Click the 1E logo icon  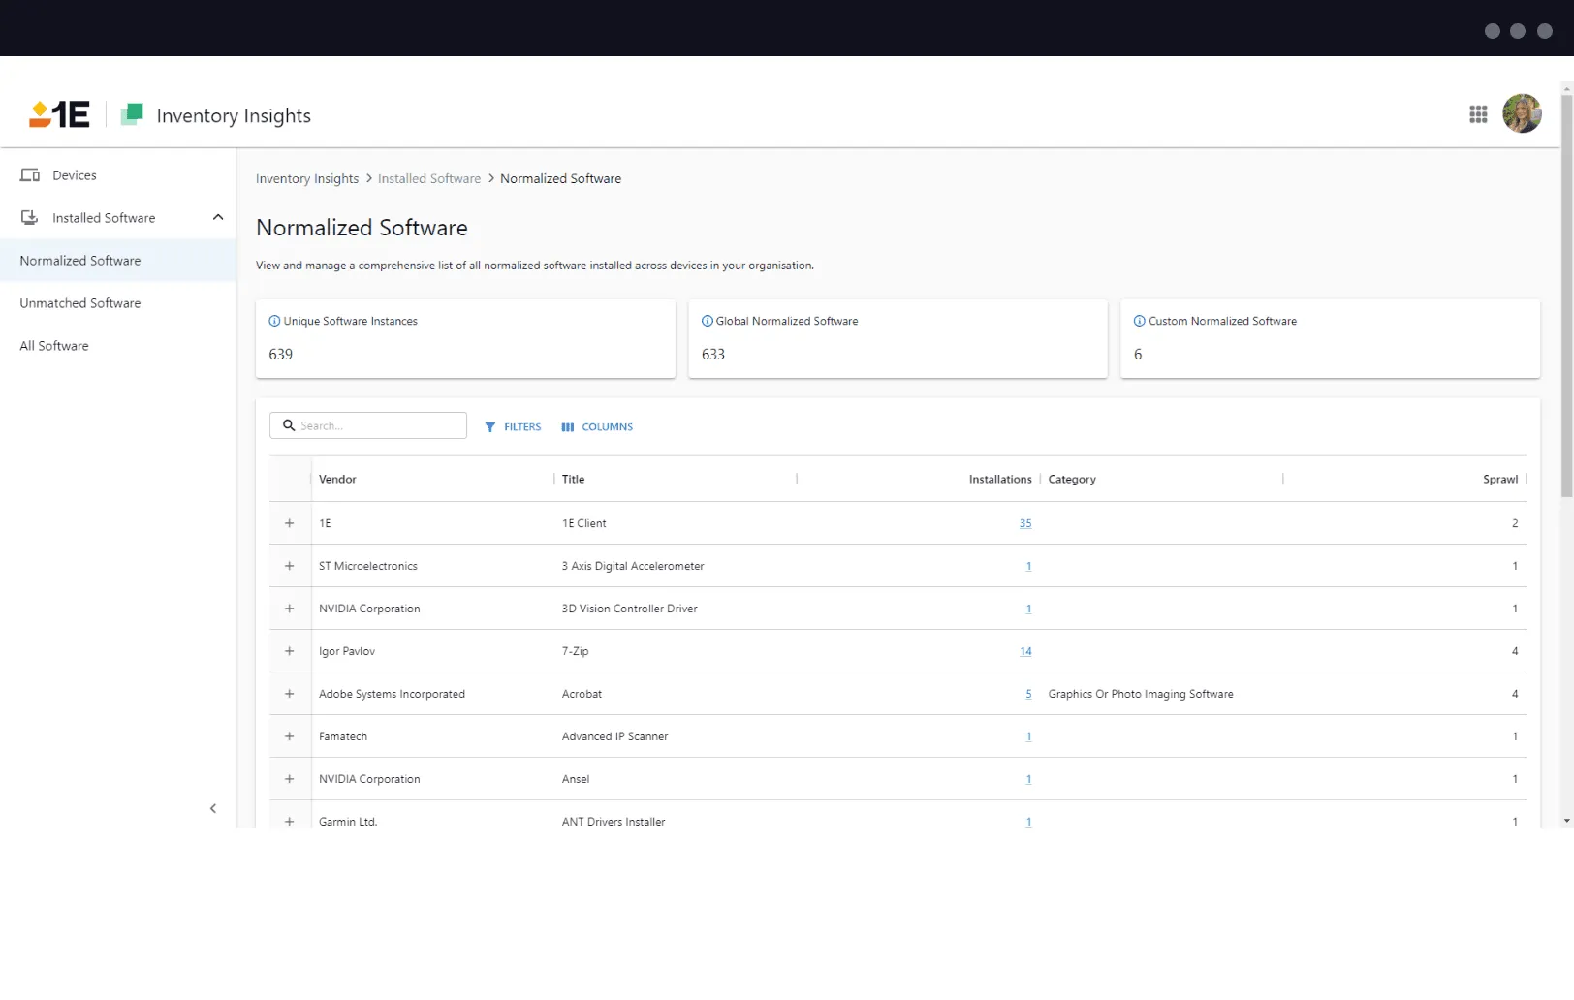pyautogui.click(x=59, y=115)
